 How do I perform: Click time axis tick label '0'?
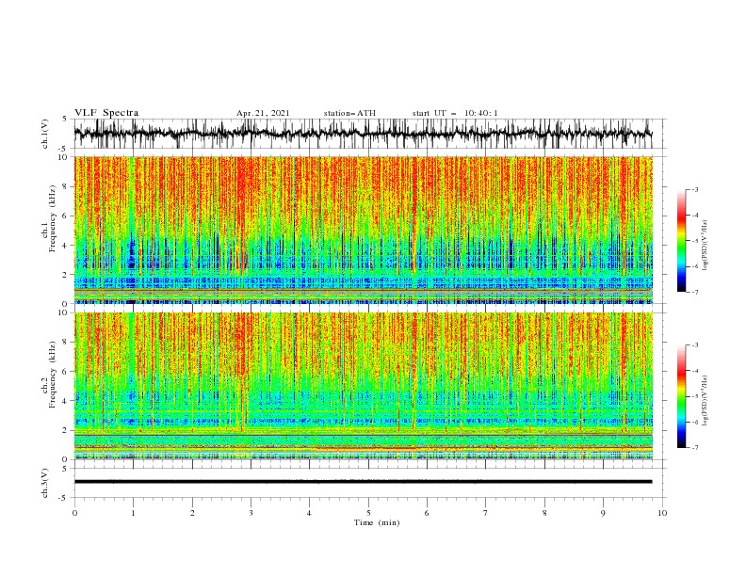[74, 513]
